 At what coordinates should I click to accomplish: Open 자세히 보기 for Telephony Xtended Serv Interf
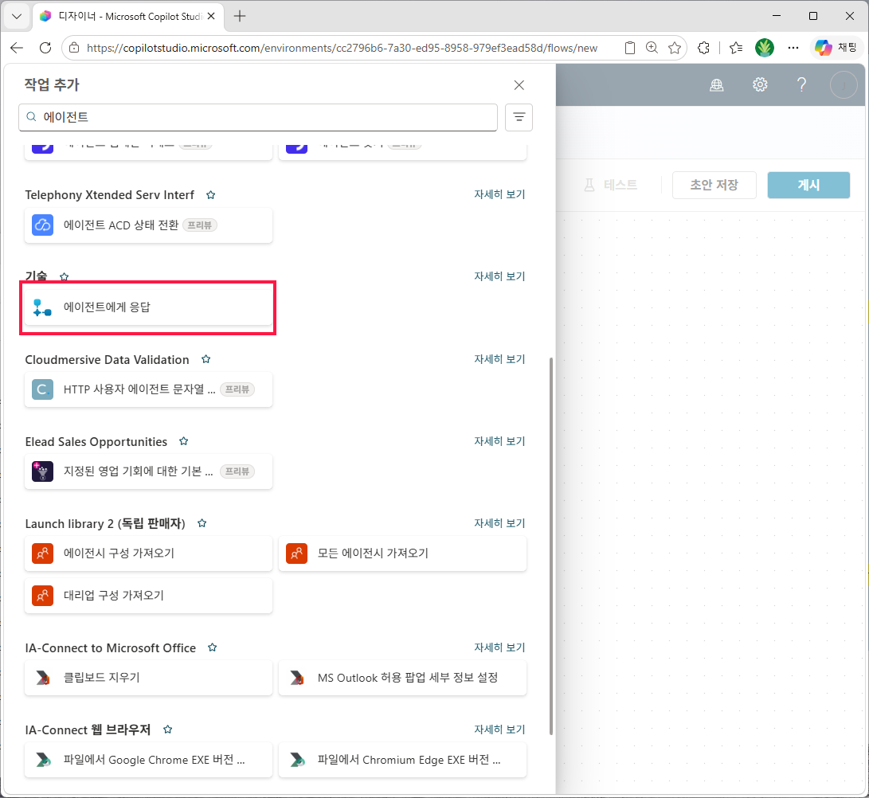point(499,194)
